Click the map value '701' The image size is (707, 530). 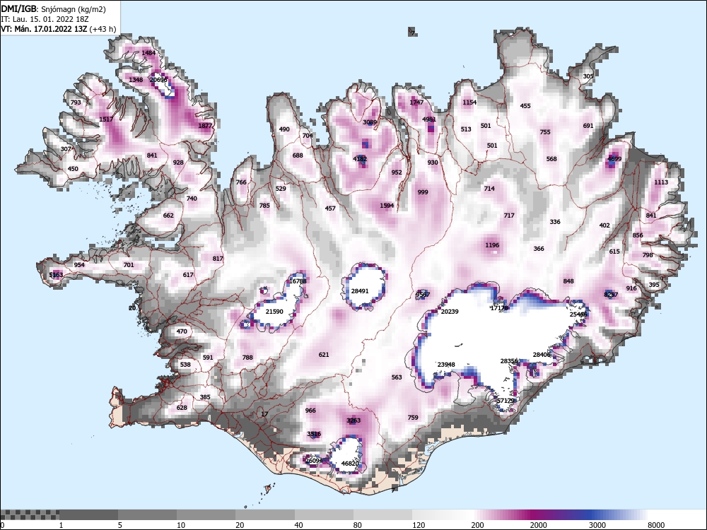(129, 265)
